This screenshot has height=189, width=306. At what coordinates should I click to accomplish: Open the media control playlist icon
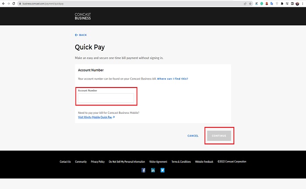[287, 3]
